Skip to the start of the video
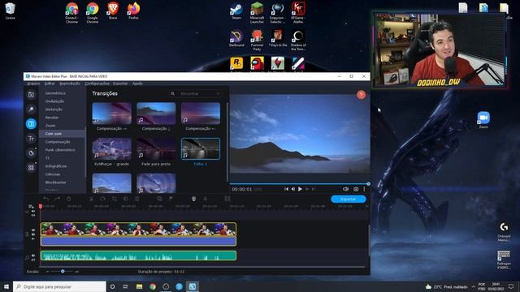This screenshot has height=292, width=520. [x=286, y=189]
